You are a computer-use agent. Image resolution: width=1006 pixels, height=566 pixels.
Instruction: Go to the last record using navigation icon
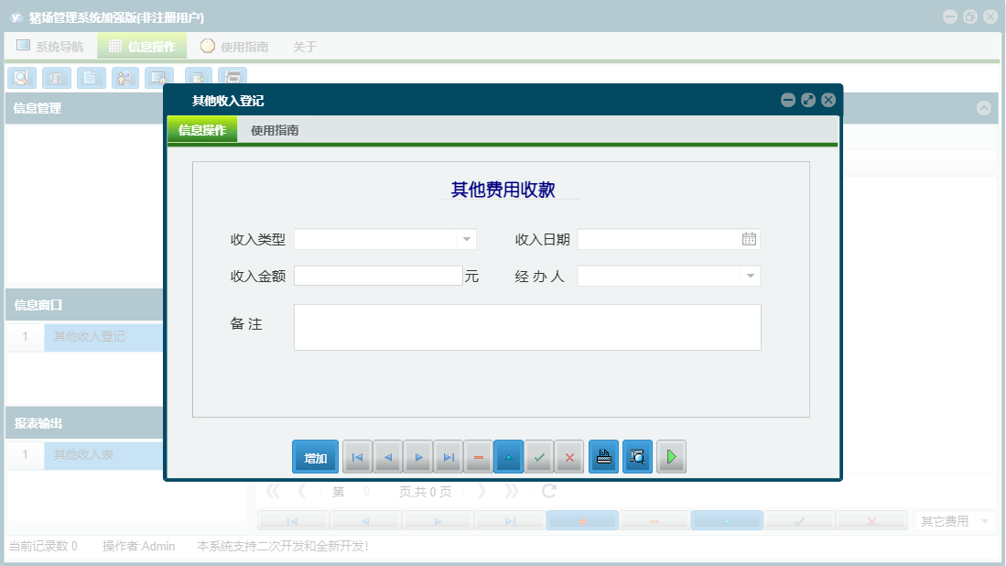point(449,456)
